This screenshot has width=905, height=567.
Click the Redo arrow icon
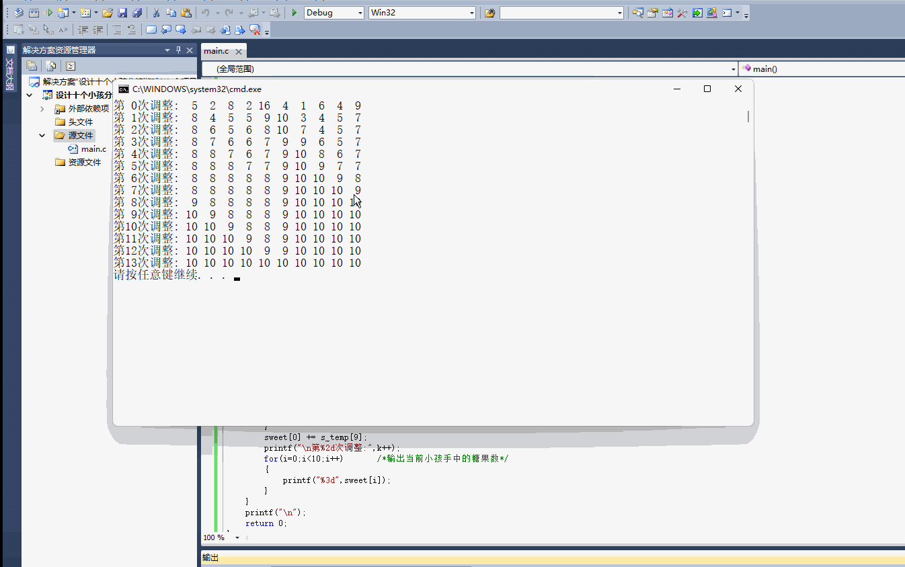click(x=229, y=13)
